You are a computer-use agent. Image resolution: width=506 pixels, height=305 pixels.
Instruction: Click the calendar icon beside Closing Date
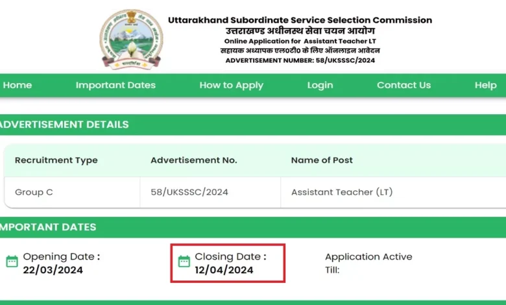pyautogui.click(x=184, y=262)
